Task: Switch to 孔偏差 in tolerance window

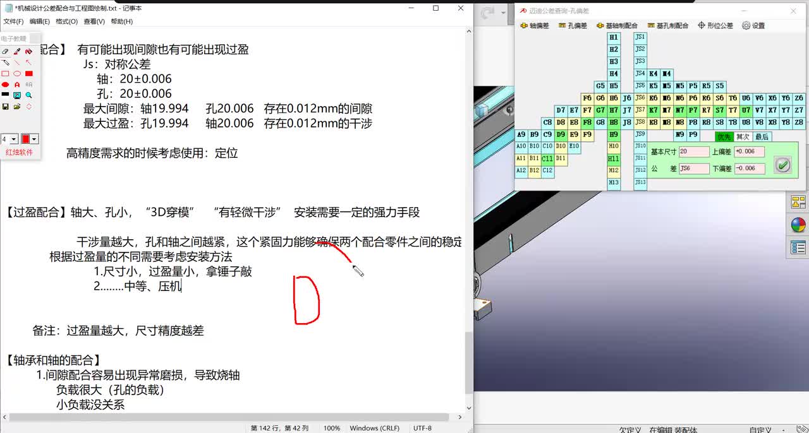Action: (573, 26)
